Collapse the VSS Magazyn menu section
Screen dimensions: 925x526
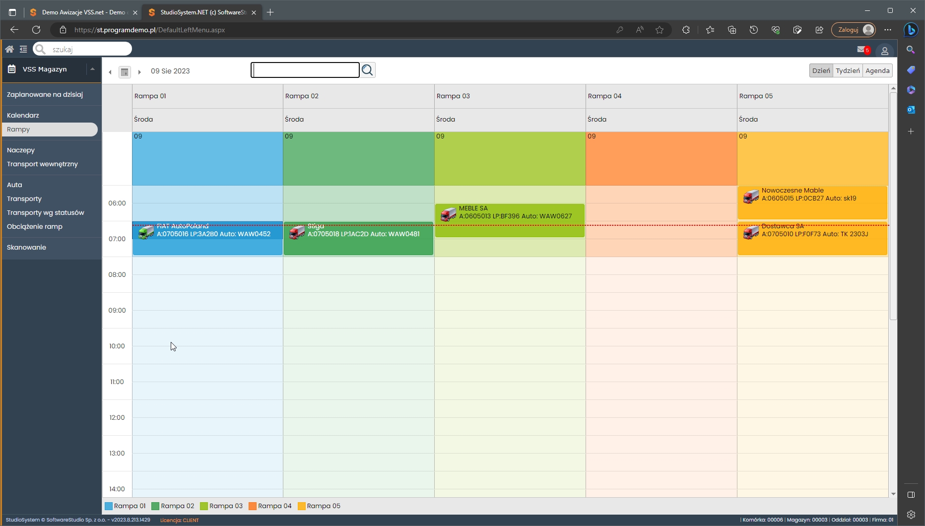[x=92, y=69]
